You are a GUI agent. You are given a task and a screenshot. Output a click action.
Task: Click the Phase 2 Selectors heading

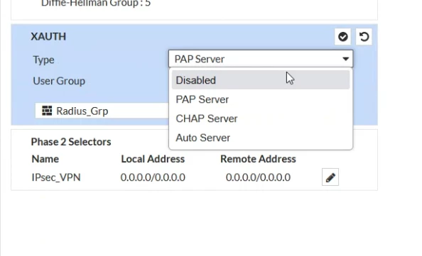pos(71,142)
